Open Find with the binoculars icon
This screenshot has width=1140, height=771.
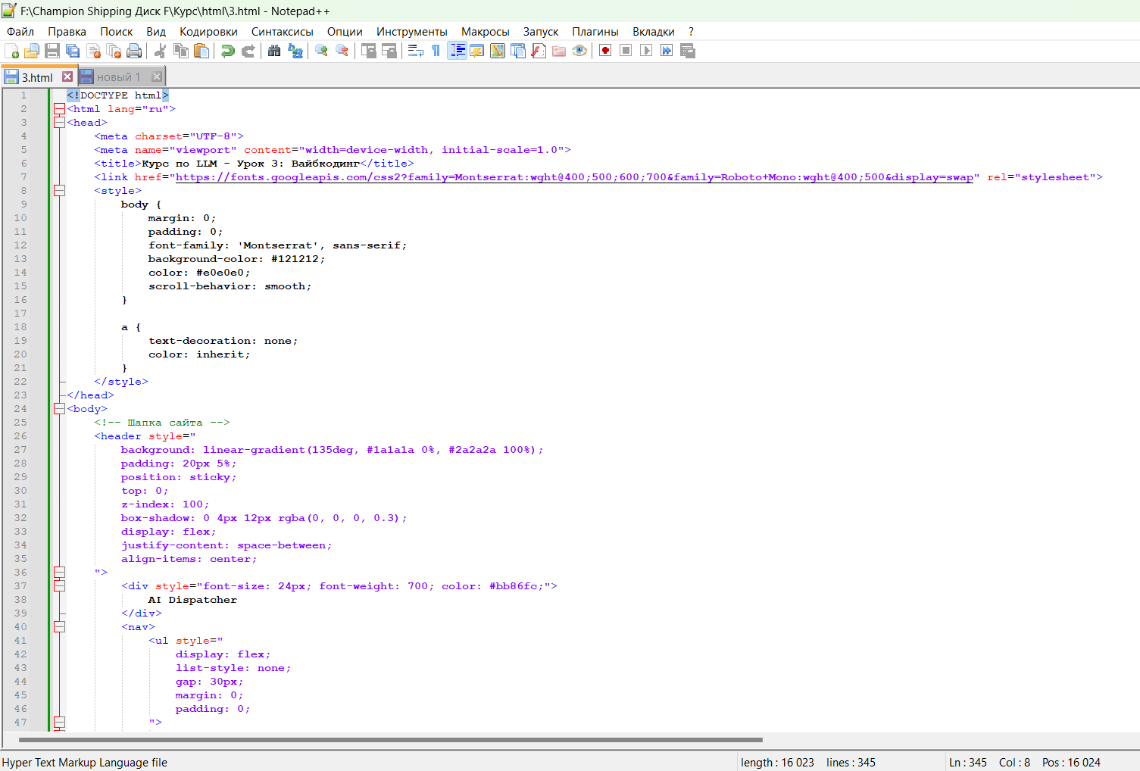274,51
